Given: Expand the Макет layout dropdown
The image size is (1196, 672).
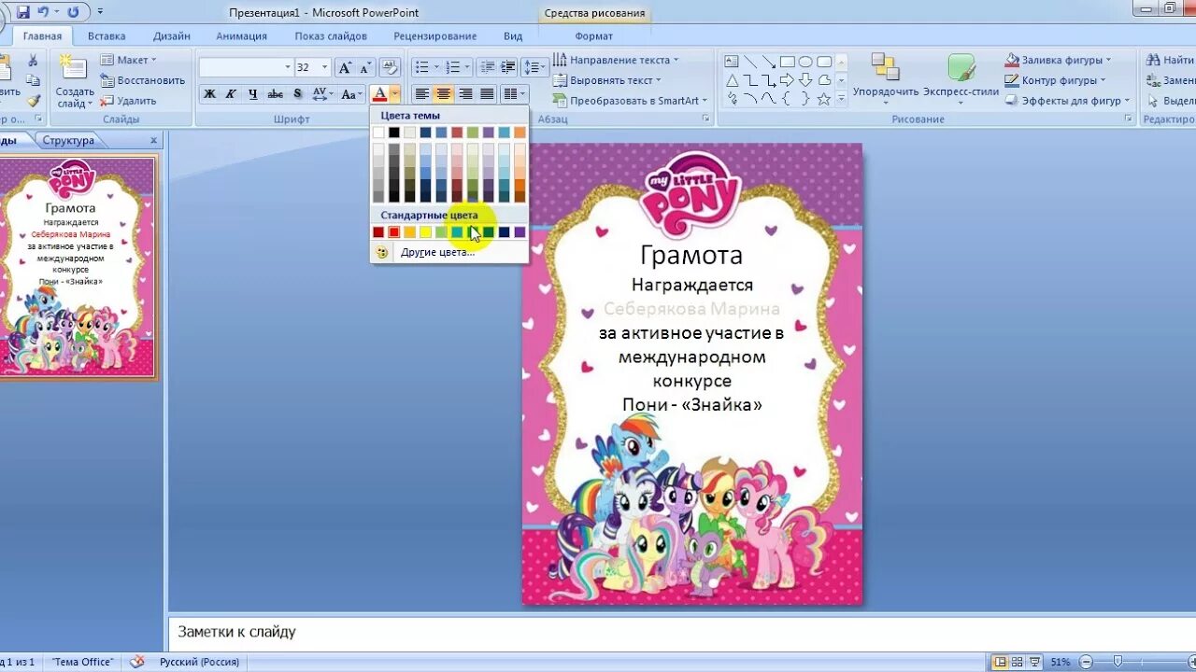Looking at the screenshot, I should [x=129, y=60].
